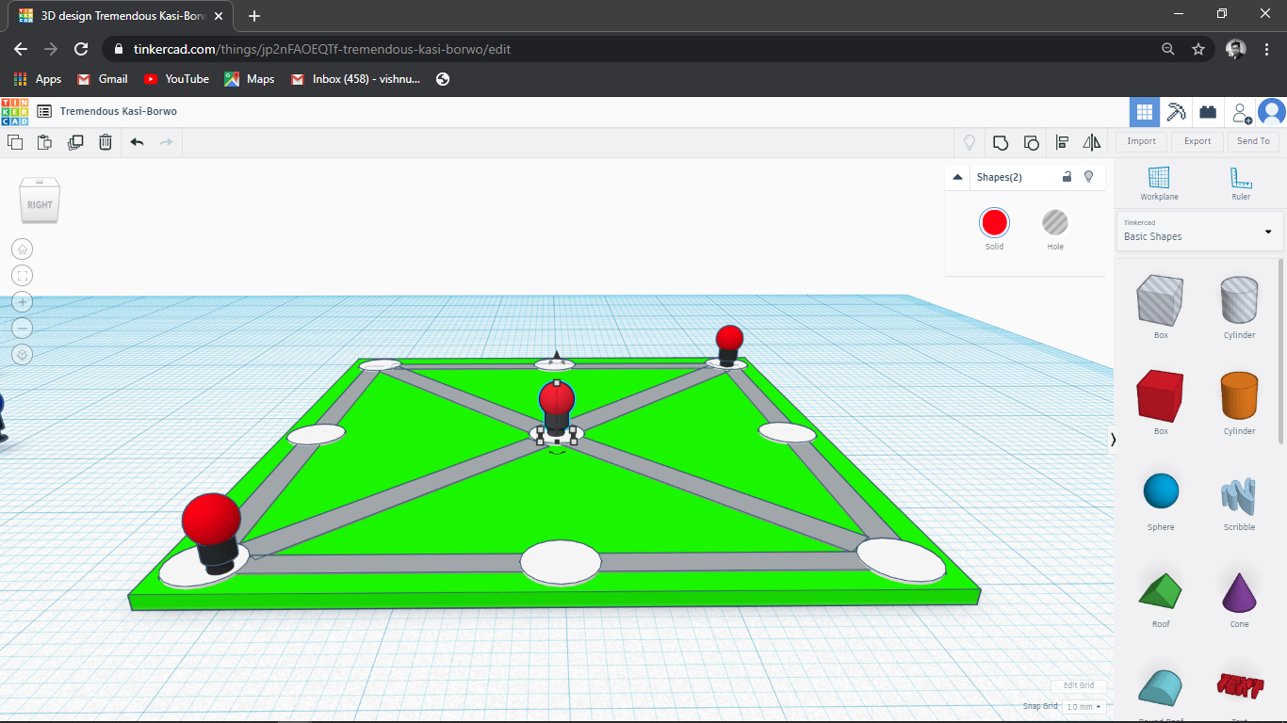Screen dimensions: 1287x723
Task: Switch to the Blocks pickaxe mode
Action: click(x=1176, y=112)
